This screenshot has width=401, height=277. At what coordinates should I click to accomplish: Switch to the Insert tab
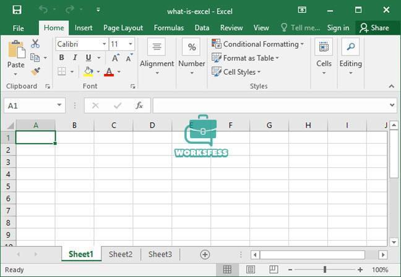(84, 28)
